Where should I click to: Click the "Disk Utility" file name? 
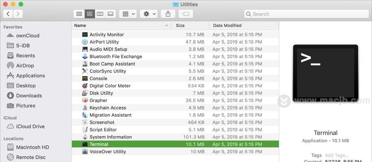coord(101,93)
